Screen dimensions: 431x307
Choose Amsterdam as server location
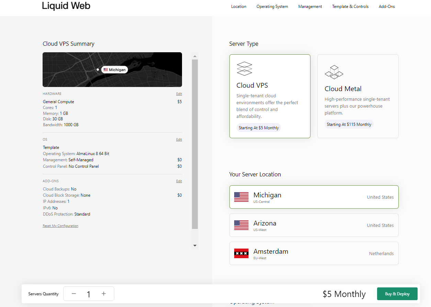[x=314, y=253]
